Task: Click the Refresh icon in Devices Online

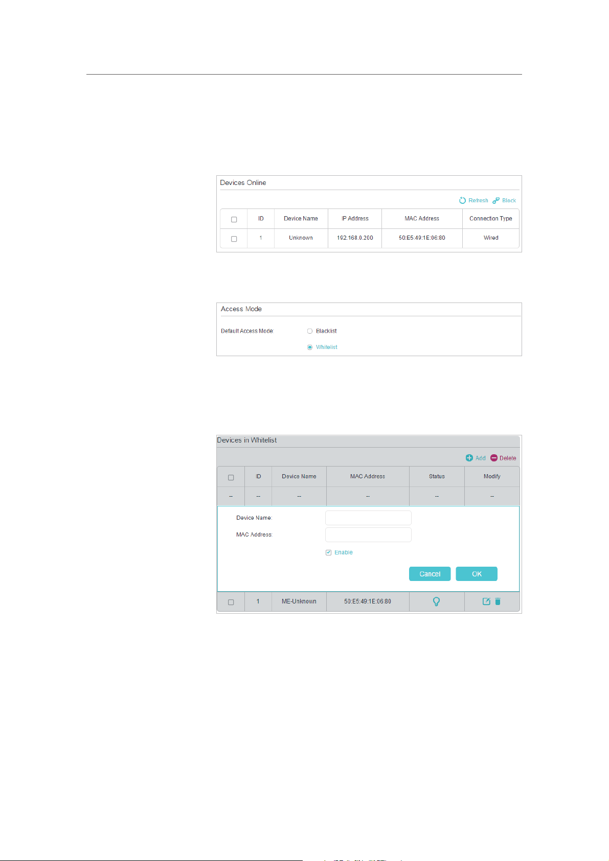Action: 462,200
